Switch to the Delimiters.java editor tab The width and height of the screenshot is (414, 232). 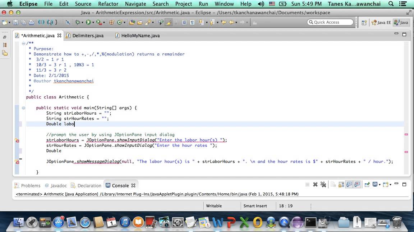(x=88, y=35)
